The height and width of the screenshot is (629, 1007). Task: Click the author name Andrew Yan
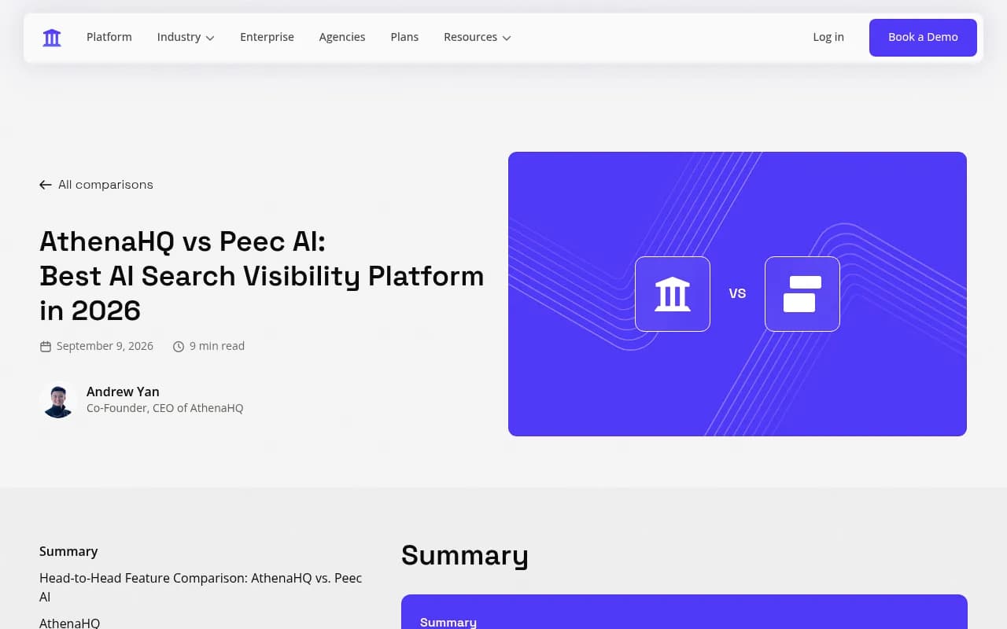click(123, 392)
